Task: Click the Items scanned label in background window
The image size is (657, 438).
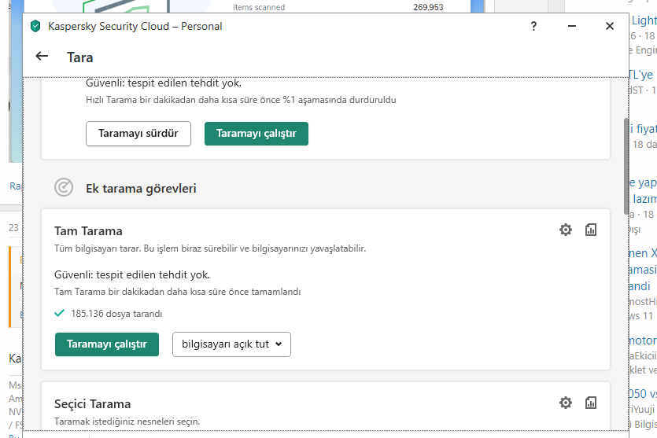Action: click(259, 7)
